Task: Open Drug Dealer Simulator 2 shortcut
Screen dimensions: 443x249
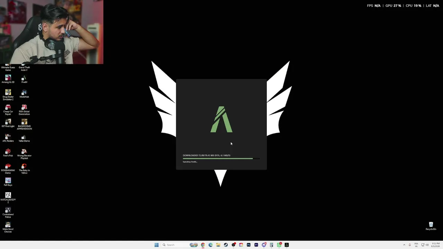Action: [x=8, y=95]
